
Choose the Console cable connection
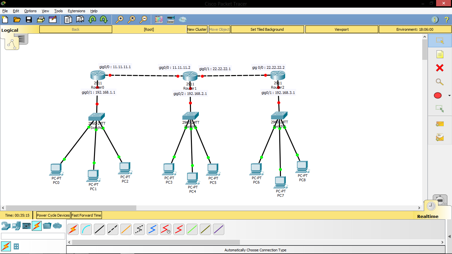tap(86, 229)
